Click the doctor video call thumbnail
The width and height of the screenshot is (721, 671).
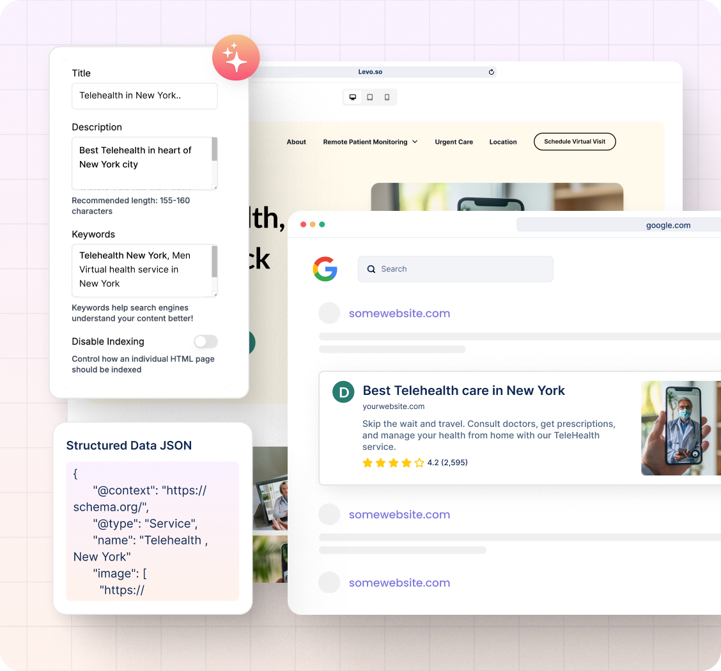click(680, 428)
